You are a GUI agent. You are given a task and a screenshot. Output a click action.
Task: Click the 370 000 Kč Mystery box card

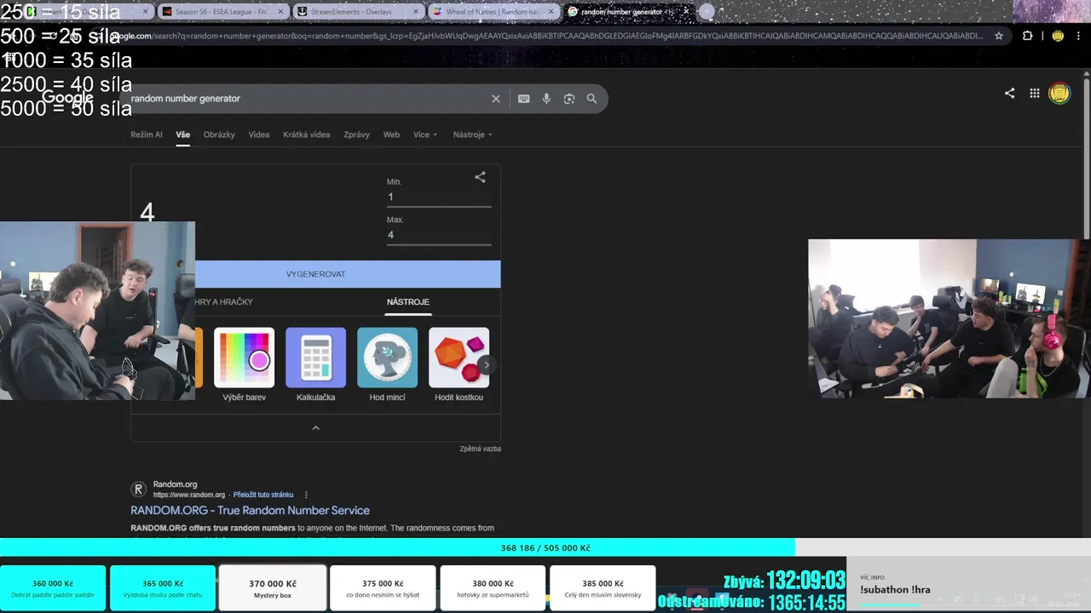click(273, 588)
